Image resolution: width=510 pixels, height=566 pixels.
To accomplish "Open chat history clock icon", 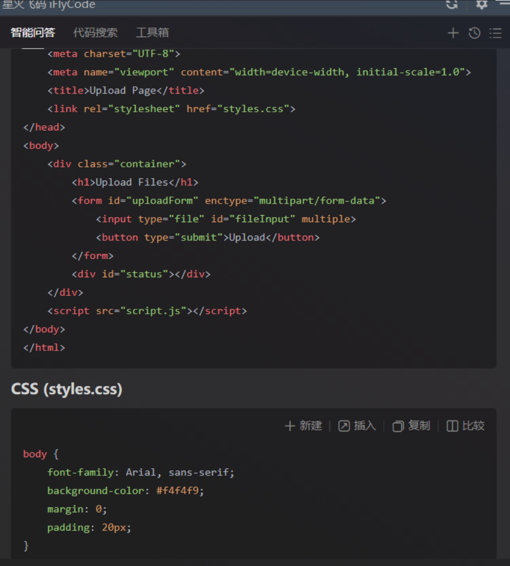I will (x=474, y=33).
